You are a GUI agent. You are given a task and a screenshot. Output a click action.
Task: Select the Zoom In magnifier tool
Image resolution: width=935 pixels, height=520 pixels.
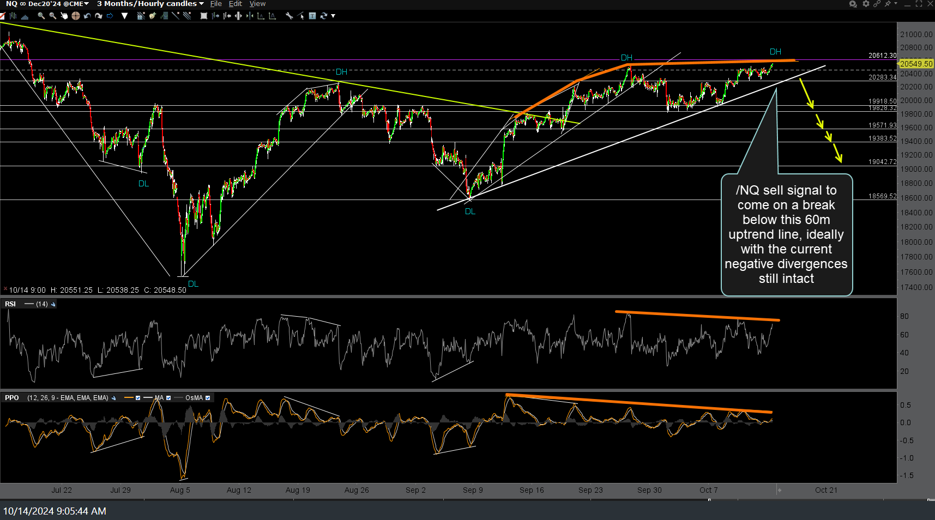40,16
